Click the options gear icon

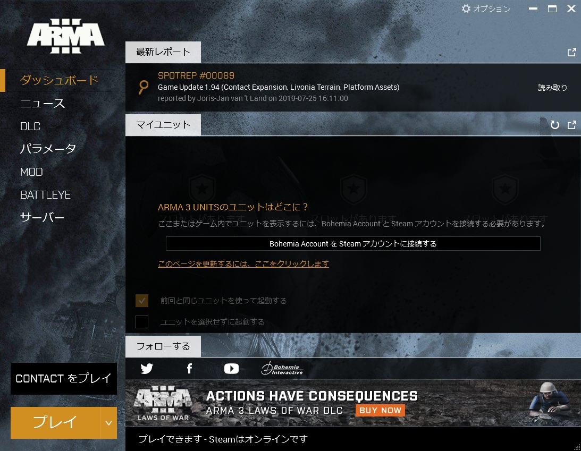pyautogui.click(x=466, y=8)
